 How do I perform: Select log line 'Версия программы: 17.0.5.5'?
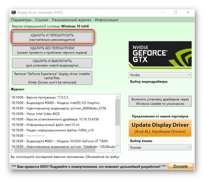[40, 97]
